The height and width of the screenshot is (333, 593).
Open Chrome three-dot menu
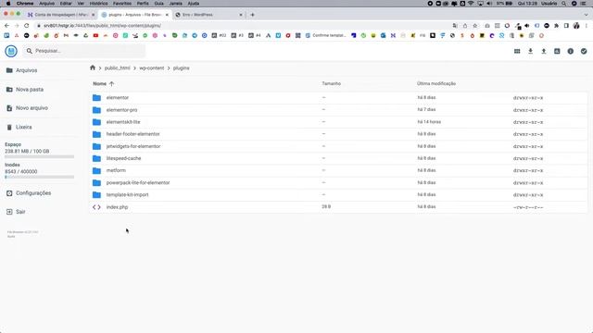(x=587, y=26)
